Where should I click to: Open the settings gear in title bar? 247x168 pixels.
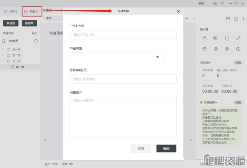215,3
